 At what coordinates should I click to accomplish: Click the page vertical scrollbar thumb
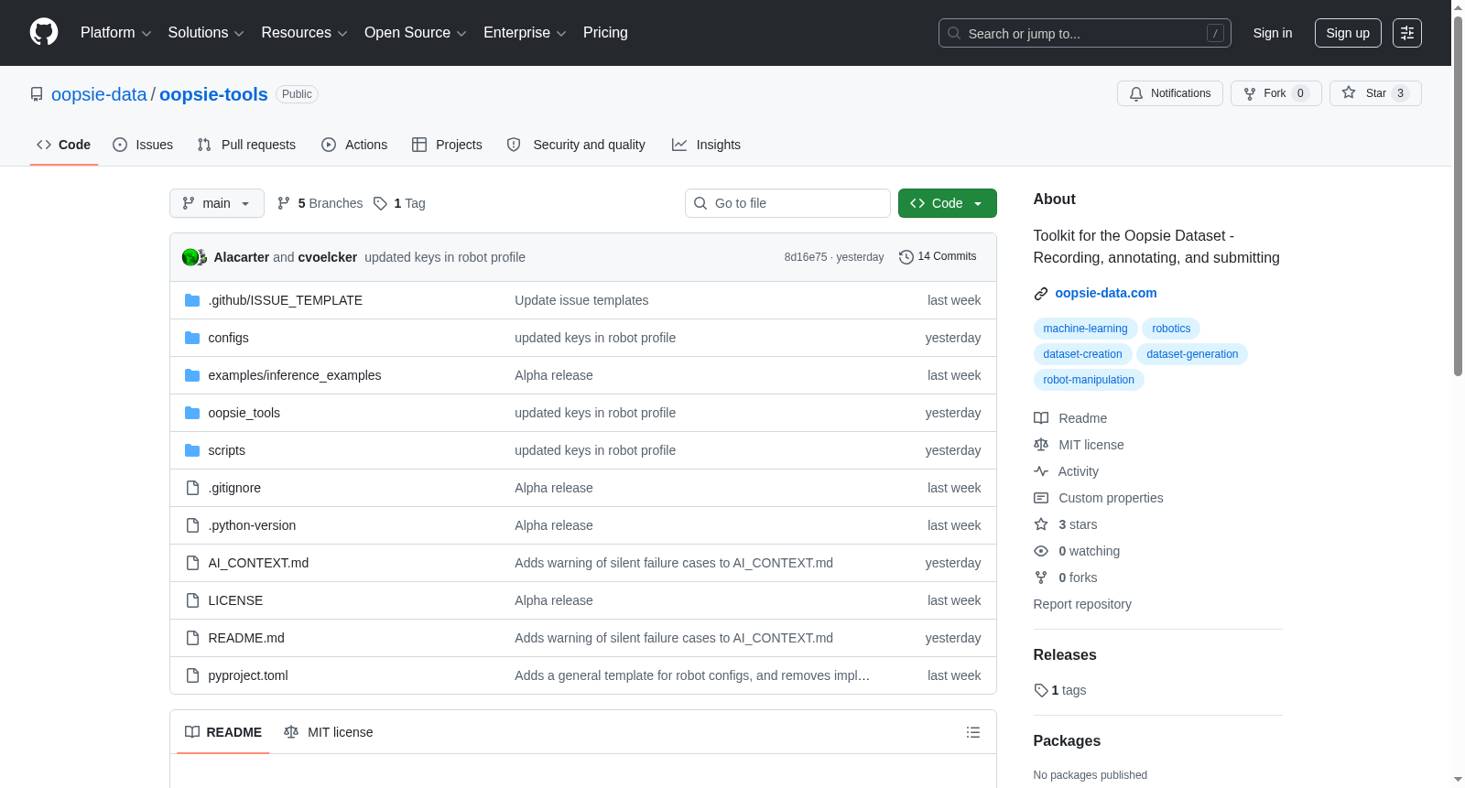[x=1458, y=194]
